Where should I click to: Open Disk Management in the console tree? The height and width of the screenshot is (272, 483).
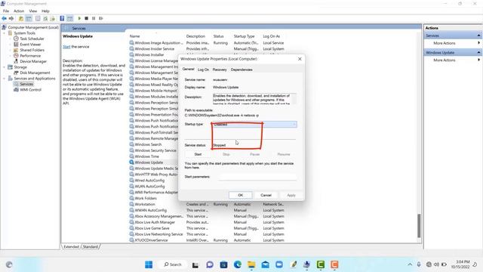click(35, 73)
